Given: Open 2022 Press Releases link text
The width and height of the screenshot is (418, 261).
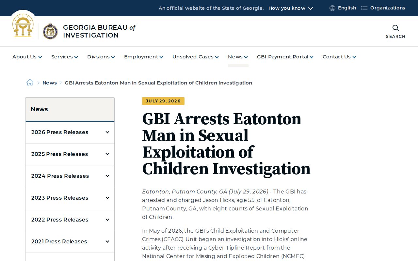Looking at the screenshot, I should pos(60,220).
